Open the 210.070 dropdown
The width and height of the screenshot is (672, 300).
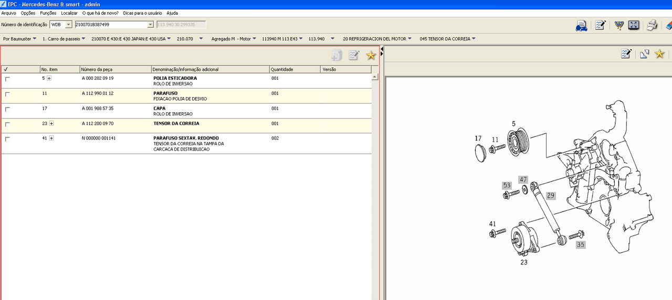coord(190,39)
